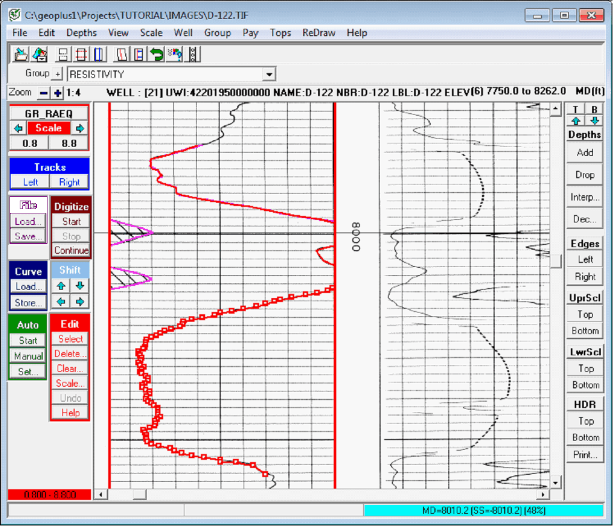Open the RESISTIVITY group dropdown arrow
This screenshot has width=613, height=526.
(x=269, y=74)
